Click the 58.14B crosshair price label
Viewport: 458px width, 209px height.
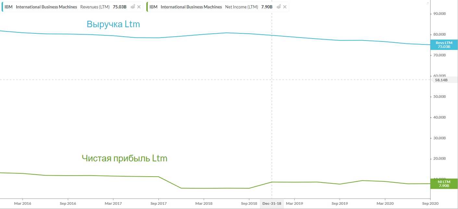coord(441,80)
